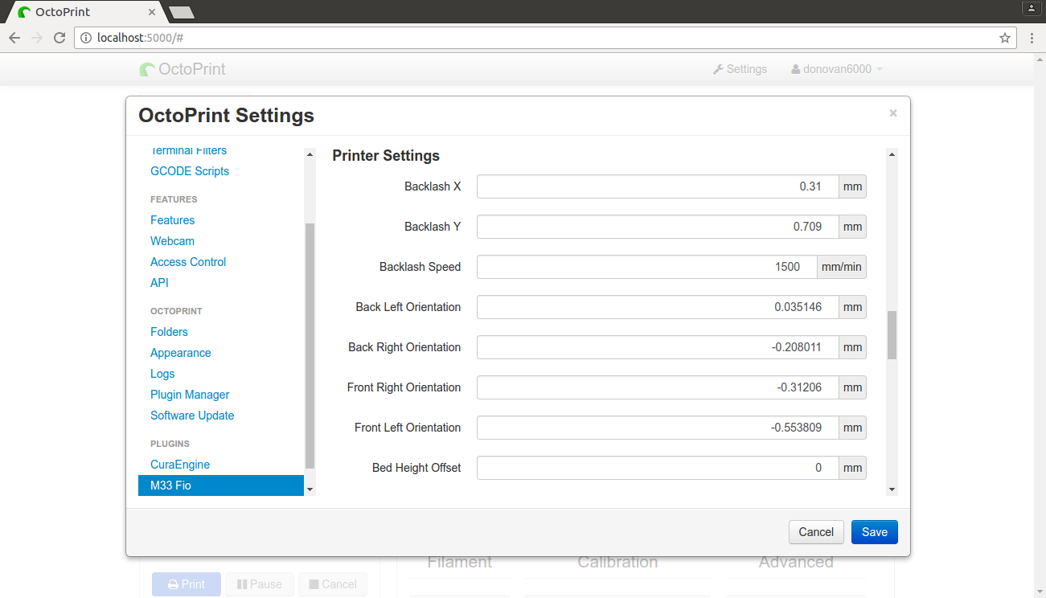Click Back Right Orientation input field
This screenshot has height=598, width=1046.
[x=658, y=347]
